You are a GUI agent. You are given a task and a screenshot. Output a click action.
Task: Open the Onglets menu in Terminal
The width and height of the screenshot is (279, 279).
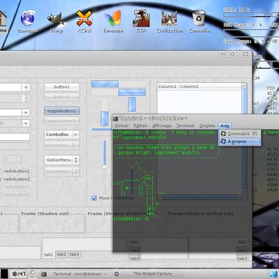207,126
